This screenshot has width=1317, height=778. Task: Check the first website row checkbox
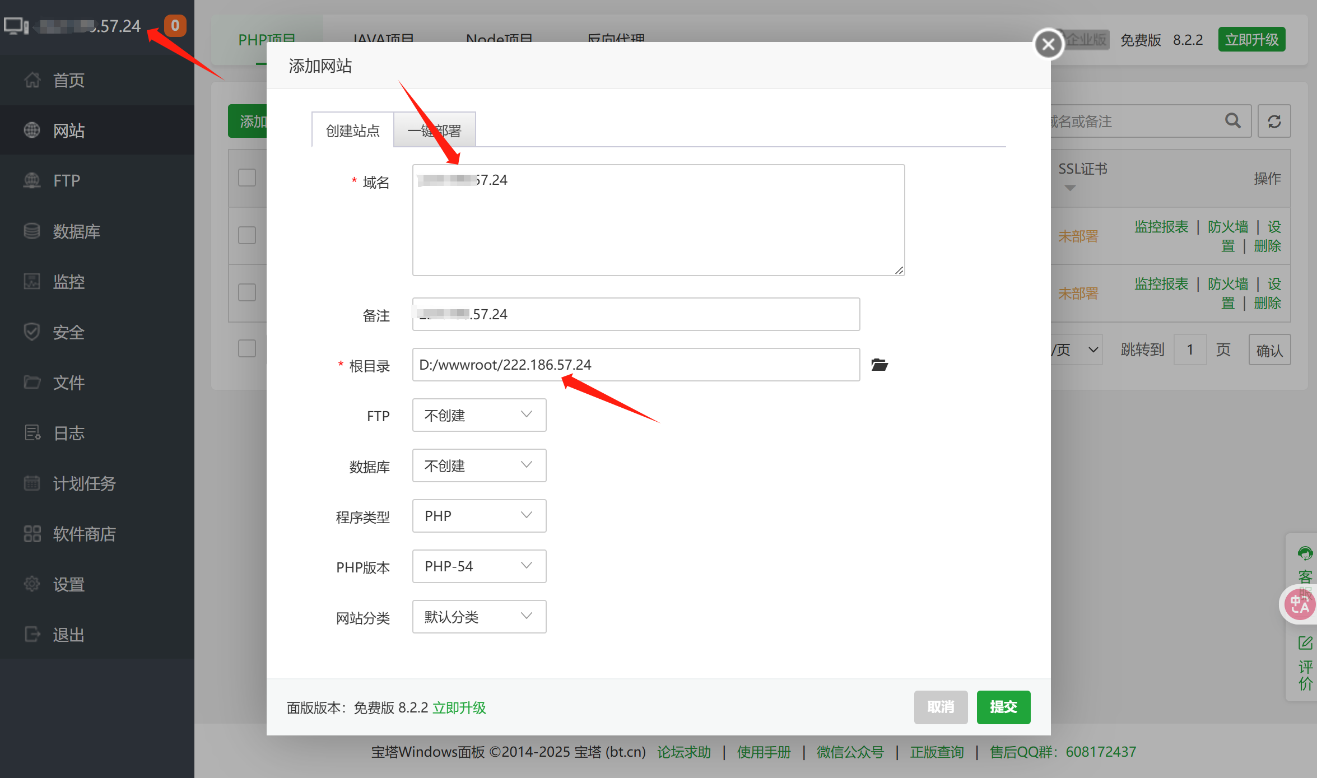point(247,235)
